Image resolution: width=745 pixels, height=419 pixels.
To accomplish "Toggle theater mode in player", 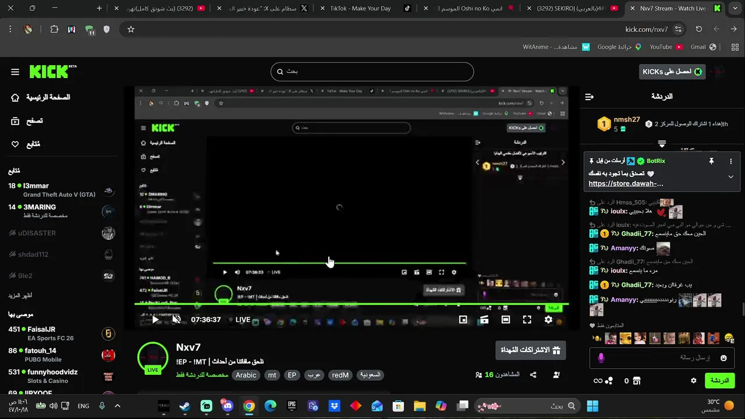I will point(506,319).
